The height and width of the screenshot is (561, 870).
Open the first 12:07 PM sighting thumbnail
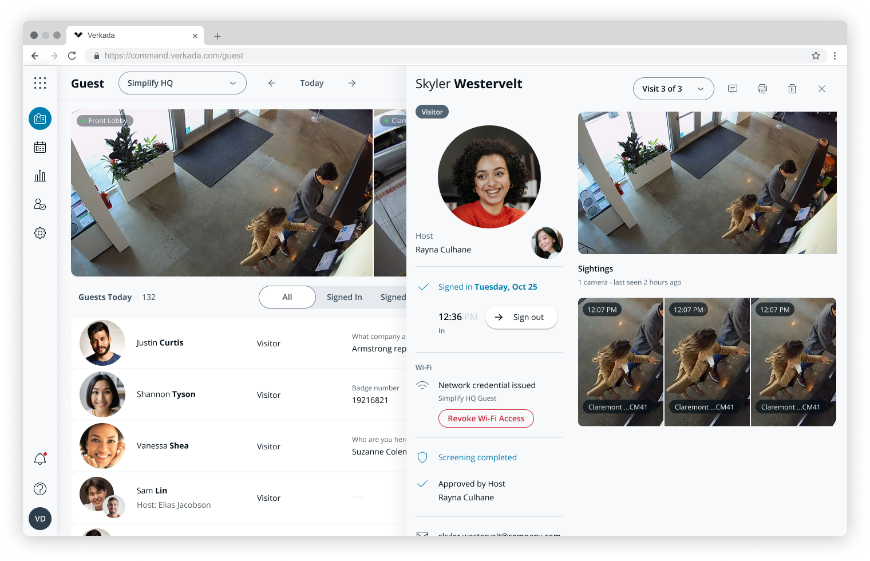point(620,362)
